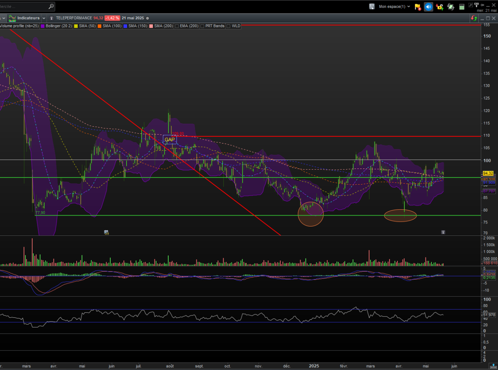
Task: Click the juin marker at timeline end
Action: pyautogui.click(x=454, y=366)
